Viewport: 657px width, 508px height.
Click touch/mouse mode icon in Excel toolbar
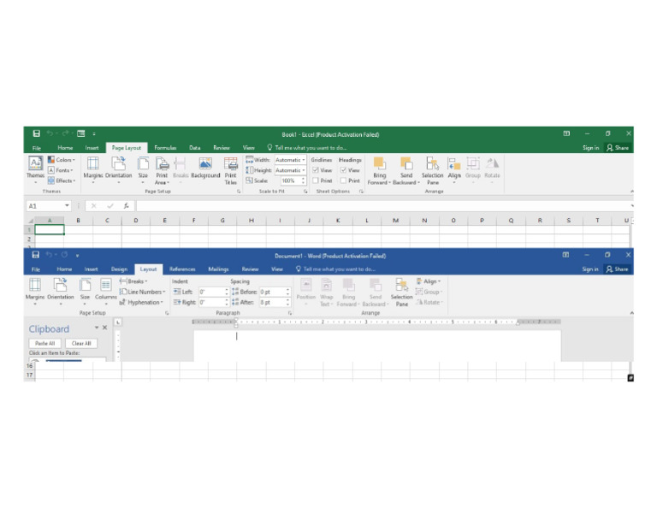point(81,133)
